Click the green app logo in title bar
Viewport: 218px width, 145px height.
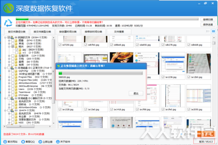tap(8, 8)
